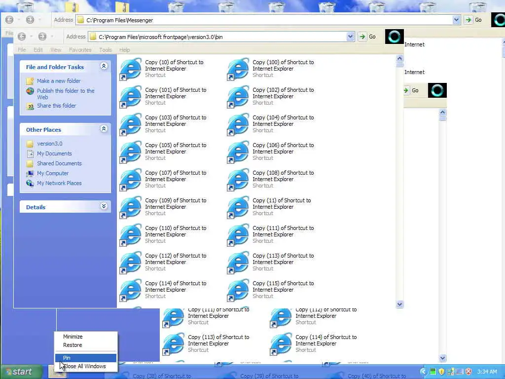
Task: Choose Minimize in context menu
Action: coord(86,337)
